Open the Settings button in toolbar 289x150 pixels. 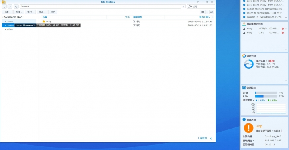tap(53, 12)
